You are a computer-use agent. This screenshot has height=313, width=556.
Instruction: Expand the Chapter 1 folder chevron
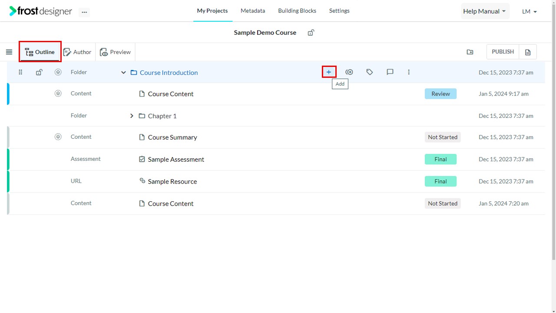132,116
